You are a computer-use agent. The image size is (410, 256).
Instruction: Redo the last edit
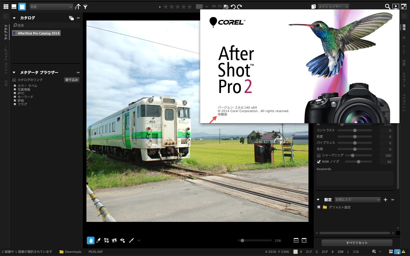239,7
